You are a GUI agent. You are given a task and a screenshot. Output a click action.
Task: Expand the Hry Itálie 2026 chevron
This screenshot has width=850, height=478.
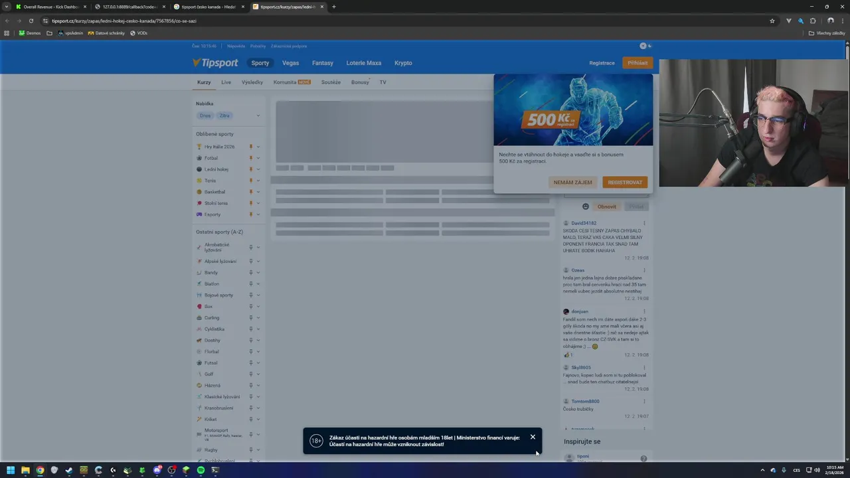point(258,147)
